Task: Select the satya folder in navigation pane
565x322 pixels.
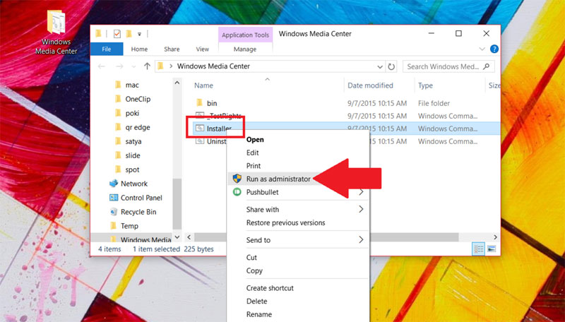Action: coord(128,141)
